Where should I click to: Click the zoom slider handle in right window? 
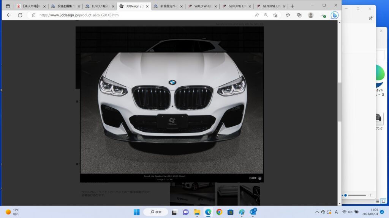coord(346,195)
